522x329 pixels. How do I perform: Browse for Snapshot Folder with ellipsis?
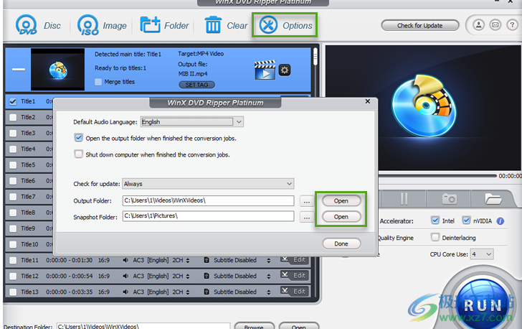tap(307, 217)
